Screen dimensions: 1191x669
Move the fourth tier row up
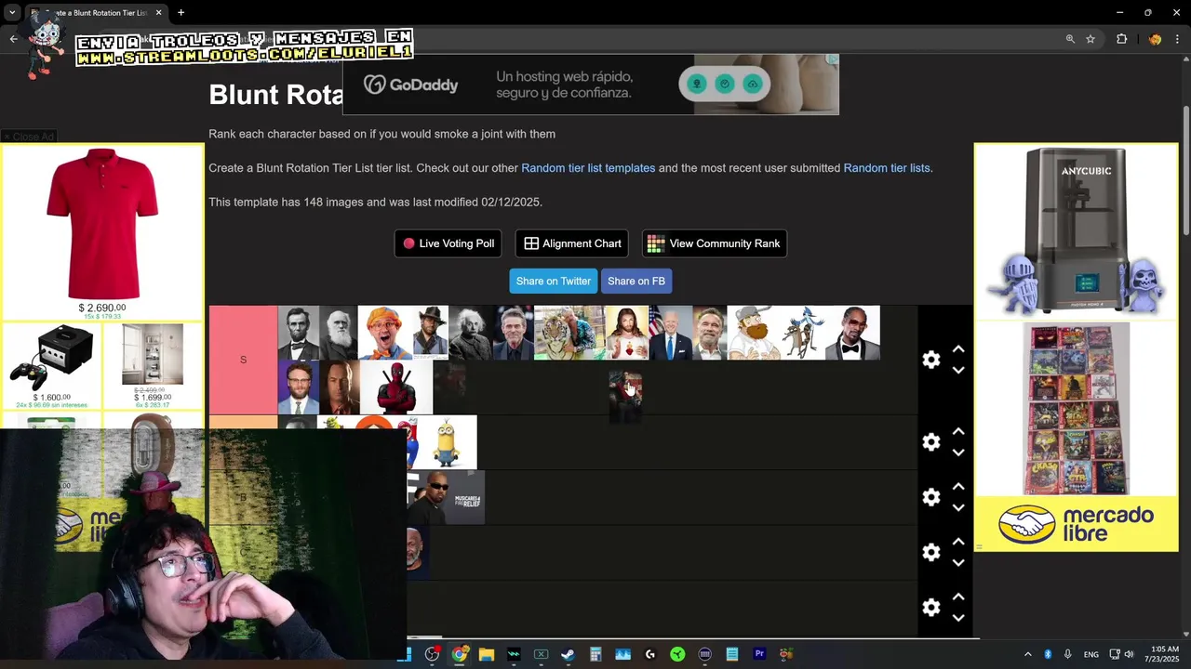tap(958, 542)
